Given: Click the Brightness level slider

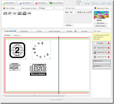Looking at the screenshot, I should pos(102,63).
